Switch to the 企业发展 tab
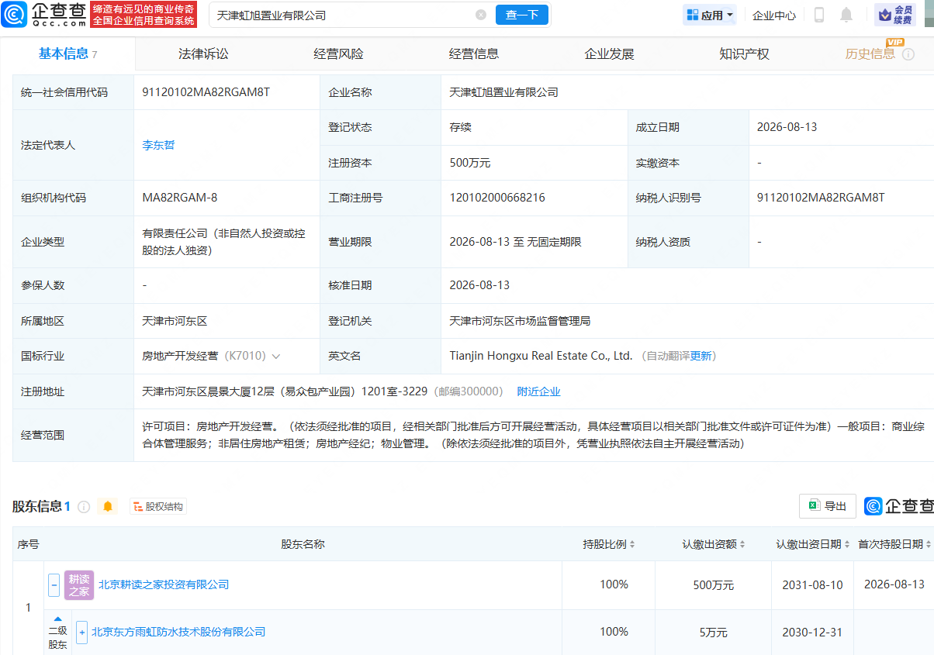 609,53
